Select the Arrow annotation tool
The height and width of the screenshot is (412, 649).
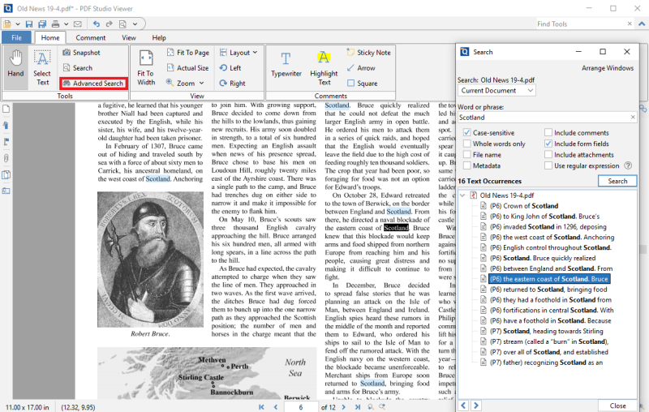[x=361, y=68]
